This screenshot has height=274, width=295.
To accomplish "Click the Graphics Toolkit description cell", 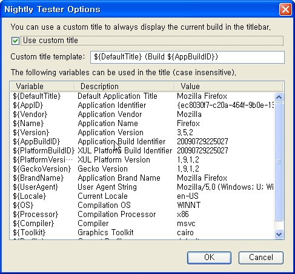I will (x=105, y=232).
